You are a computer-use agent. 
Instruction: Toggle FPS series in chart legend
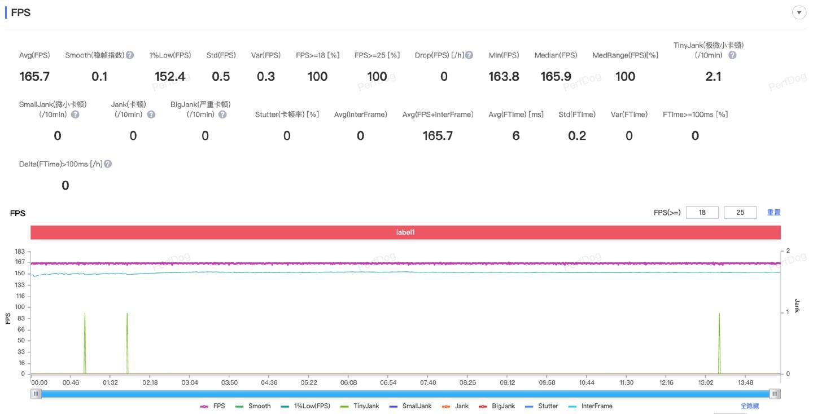(213, 406)
